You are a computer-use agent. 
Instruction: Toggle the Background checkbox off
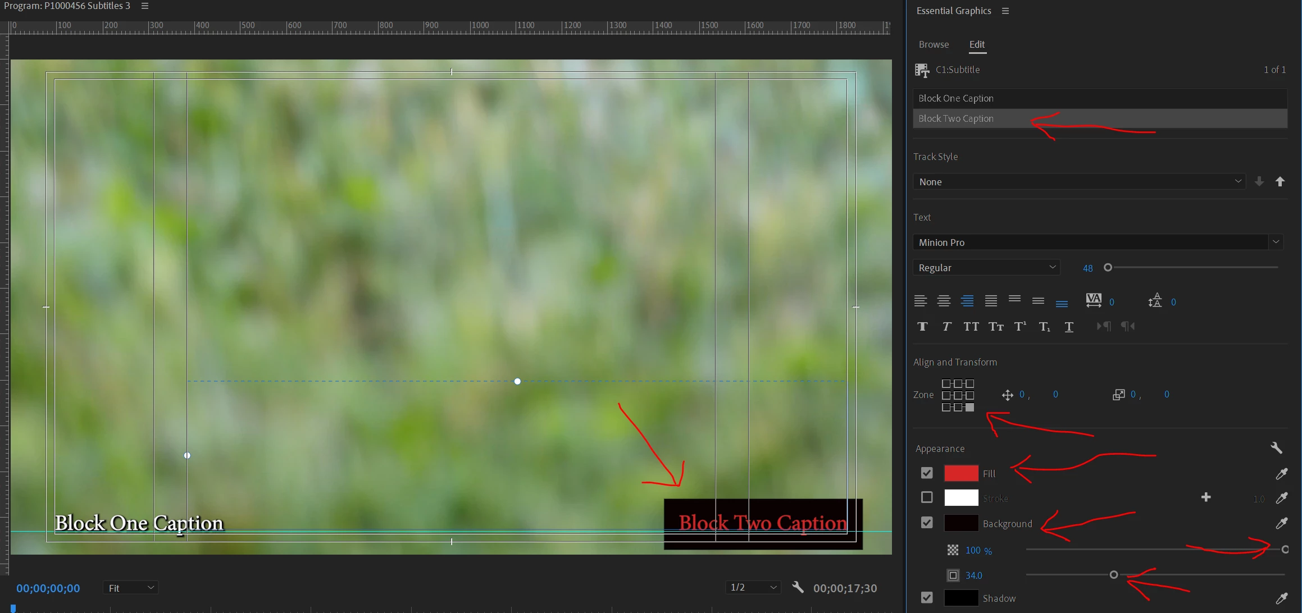tap(927, 523)
